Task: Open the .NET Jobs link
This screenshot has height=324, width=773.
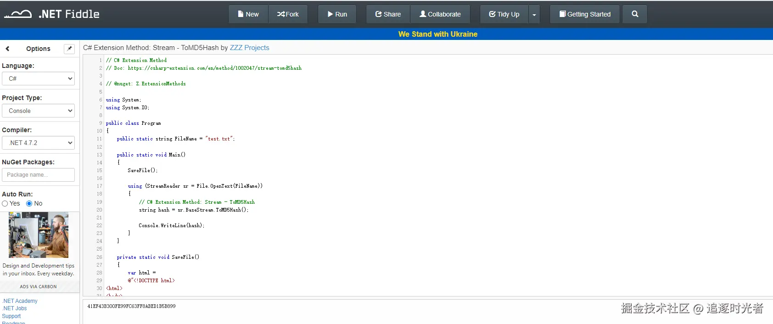Action: [x=15, y=308]
